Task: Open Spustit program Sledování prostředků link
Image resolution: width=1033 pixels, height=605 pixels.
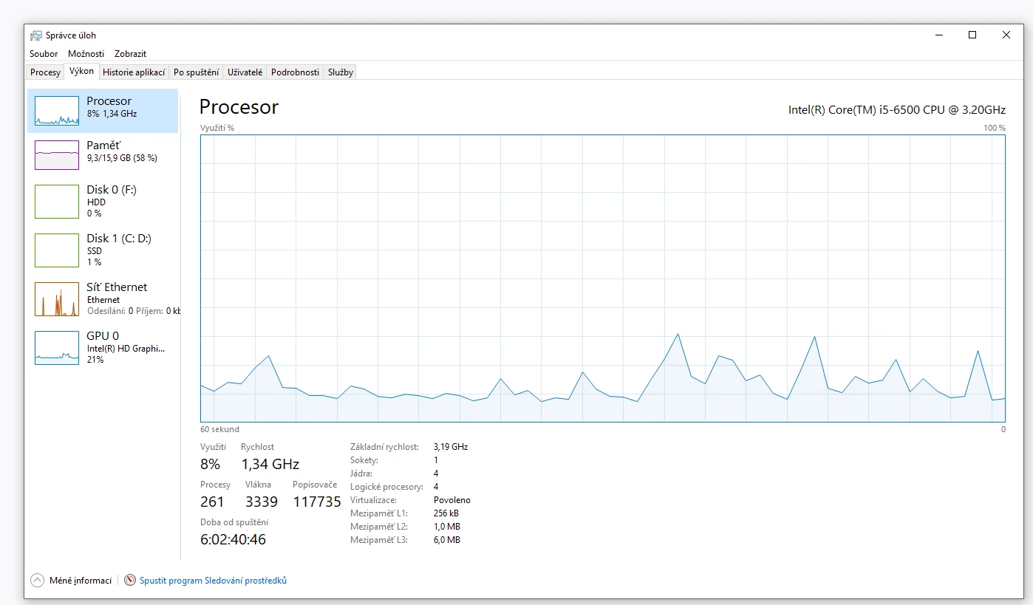Action: pyautogui.click(x=213, y=581)
